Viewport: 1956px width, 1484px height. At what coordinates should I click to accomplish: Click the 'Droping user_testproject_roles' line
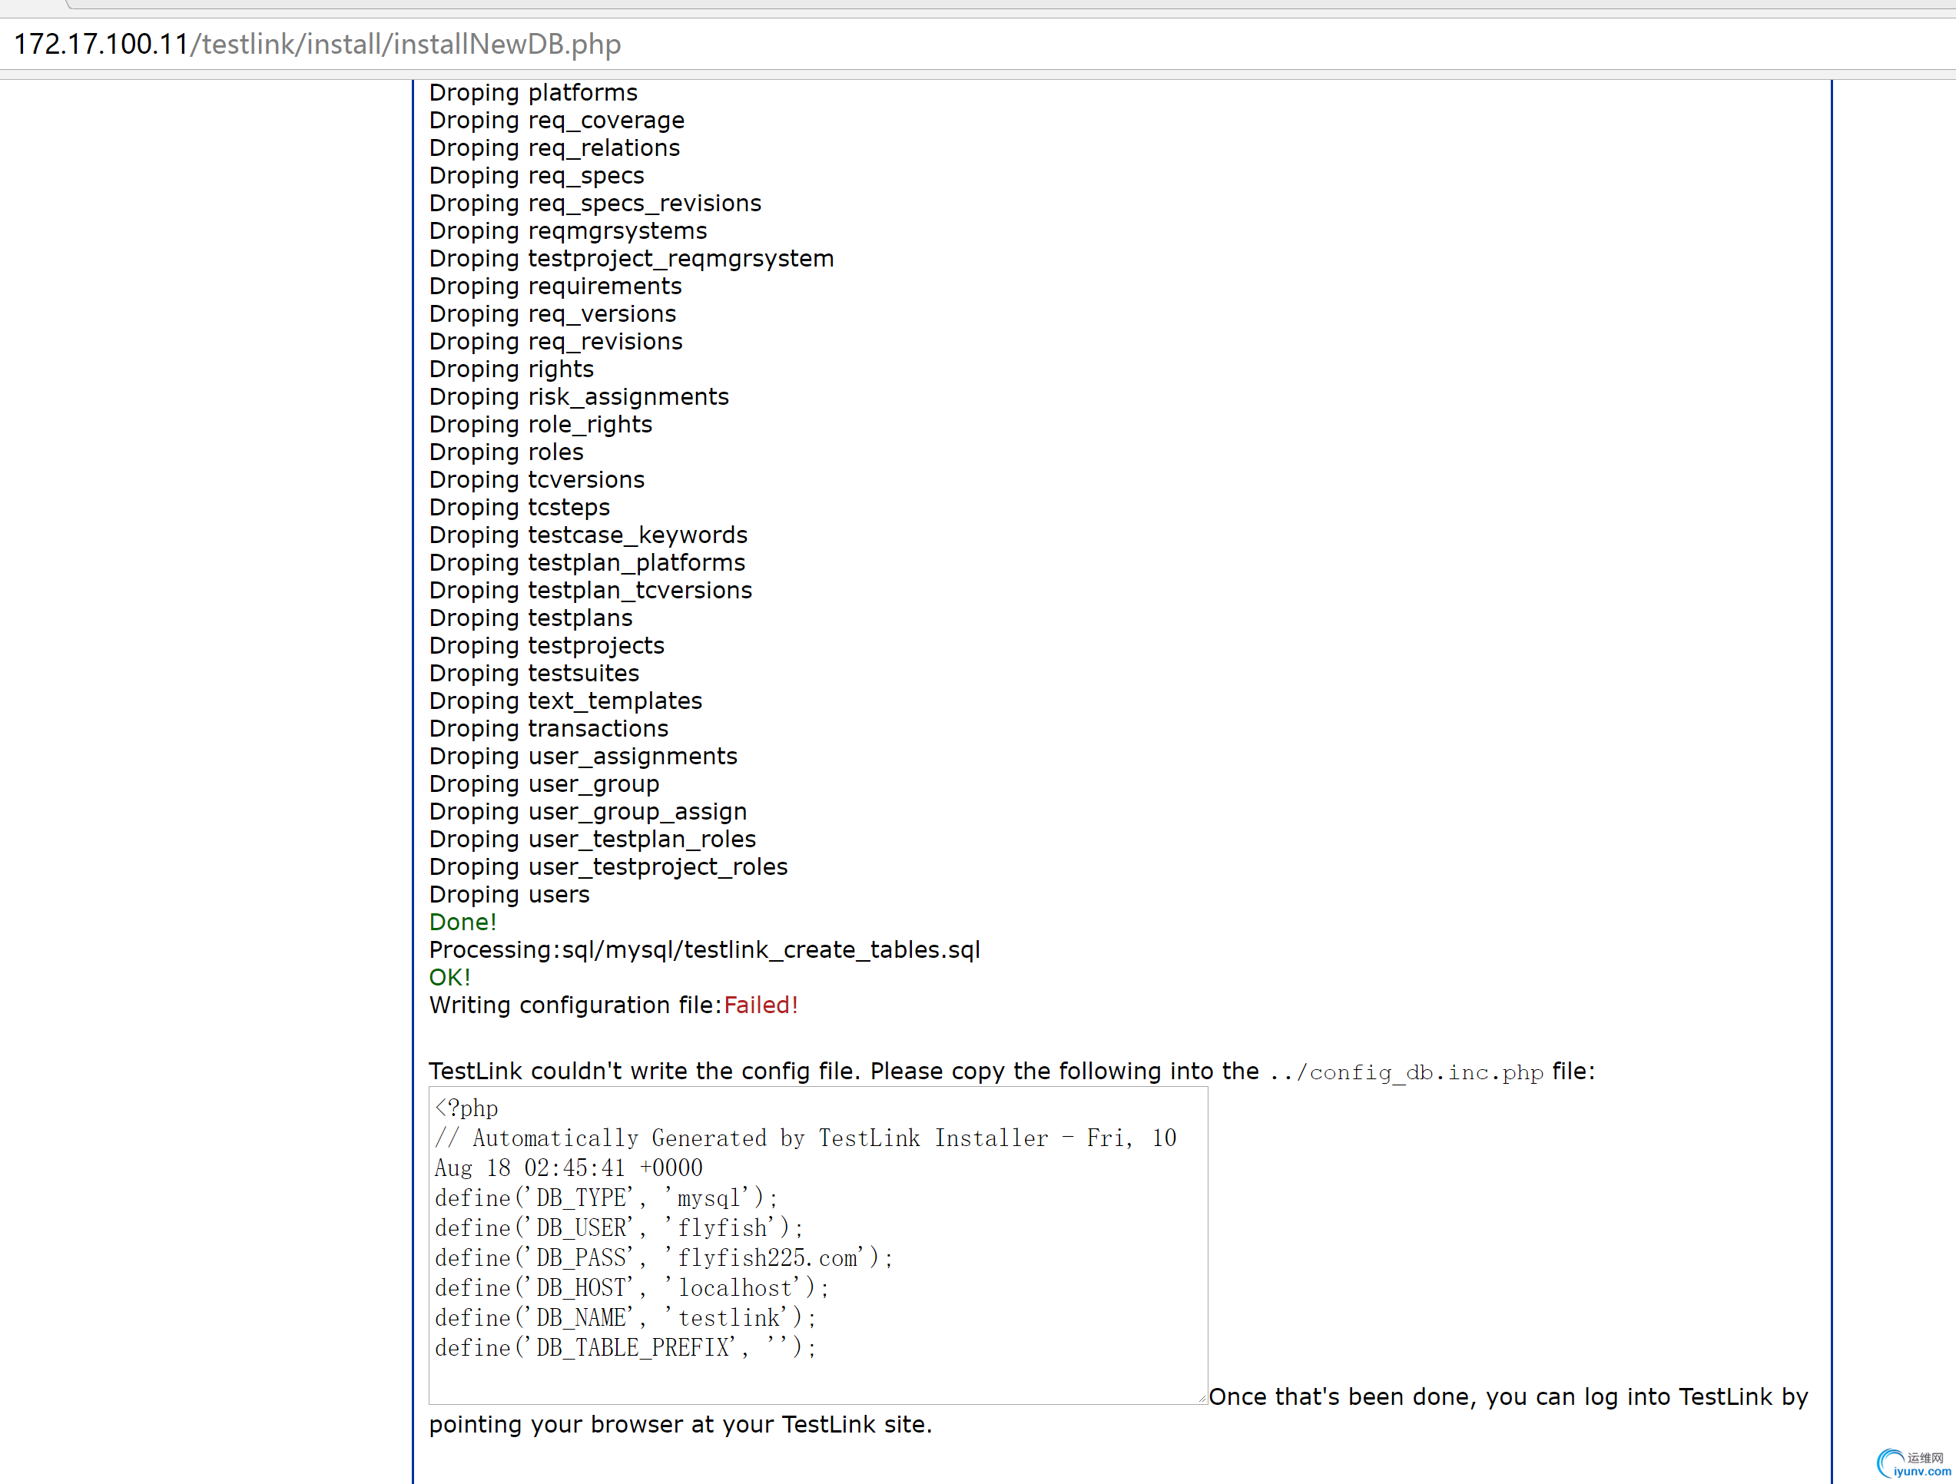point(608,867)
